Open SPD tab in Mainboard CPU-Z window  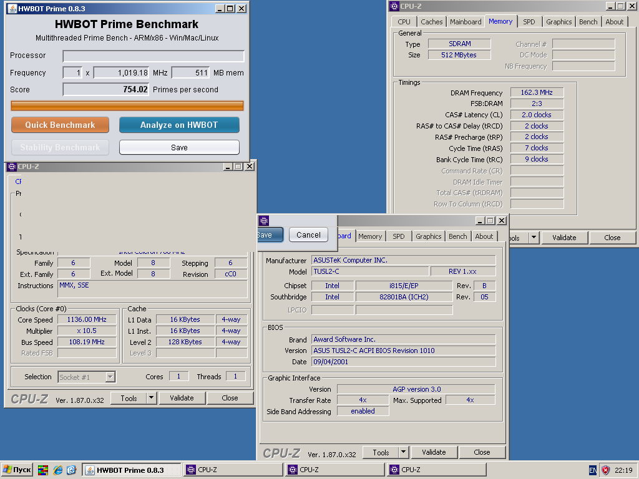click(399, 236)
